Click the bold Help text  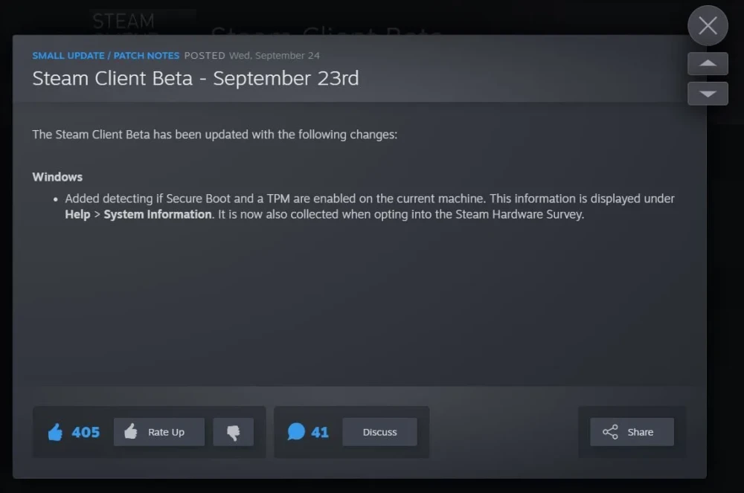[x=77, y=214]
